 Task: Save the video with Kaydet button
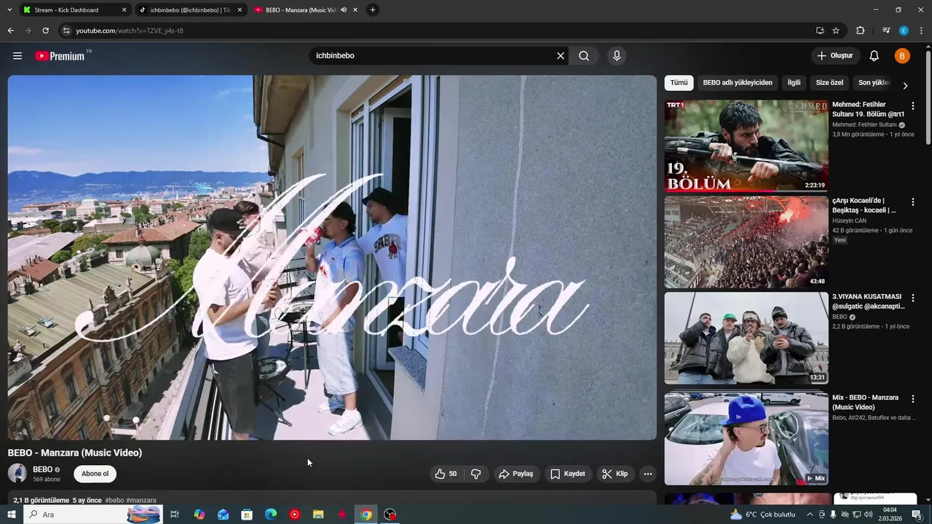click(568, 474)
